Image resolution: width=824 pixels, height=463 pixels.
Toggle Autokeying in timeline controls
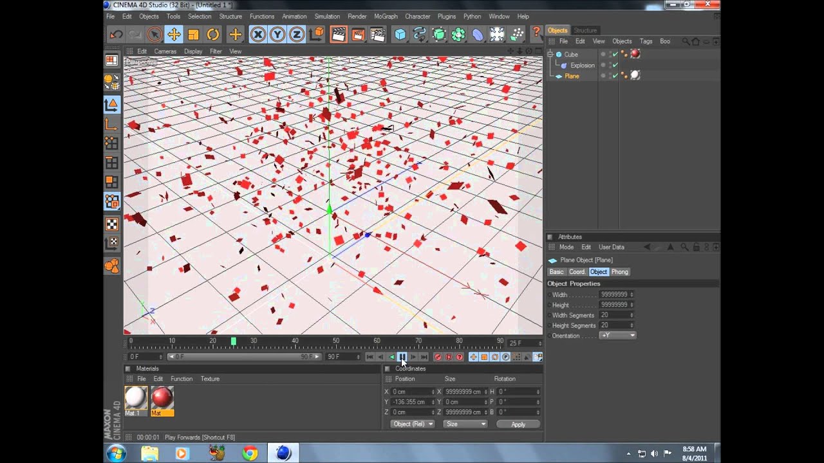click(x=449, y=357)
